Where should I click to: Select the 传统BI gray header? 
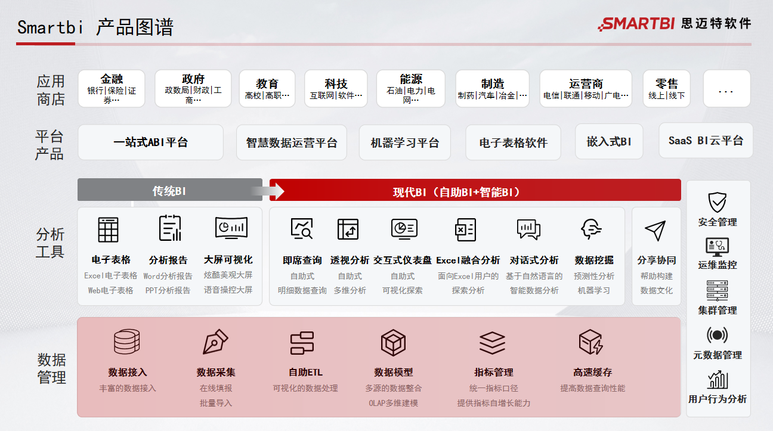[169, 191]
